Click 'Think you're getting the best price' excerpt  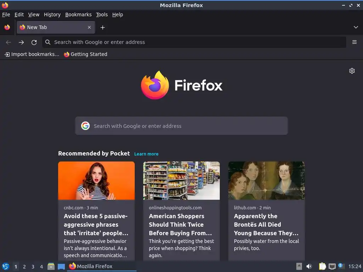(x=181, y=248)
